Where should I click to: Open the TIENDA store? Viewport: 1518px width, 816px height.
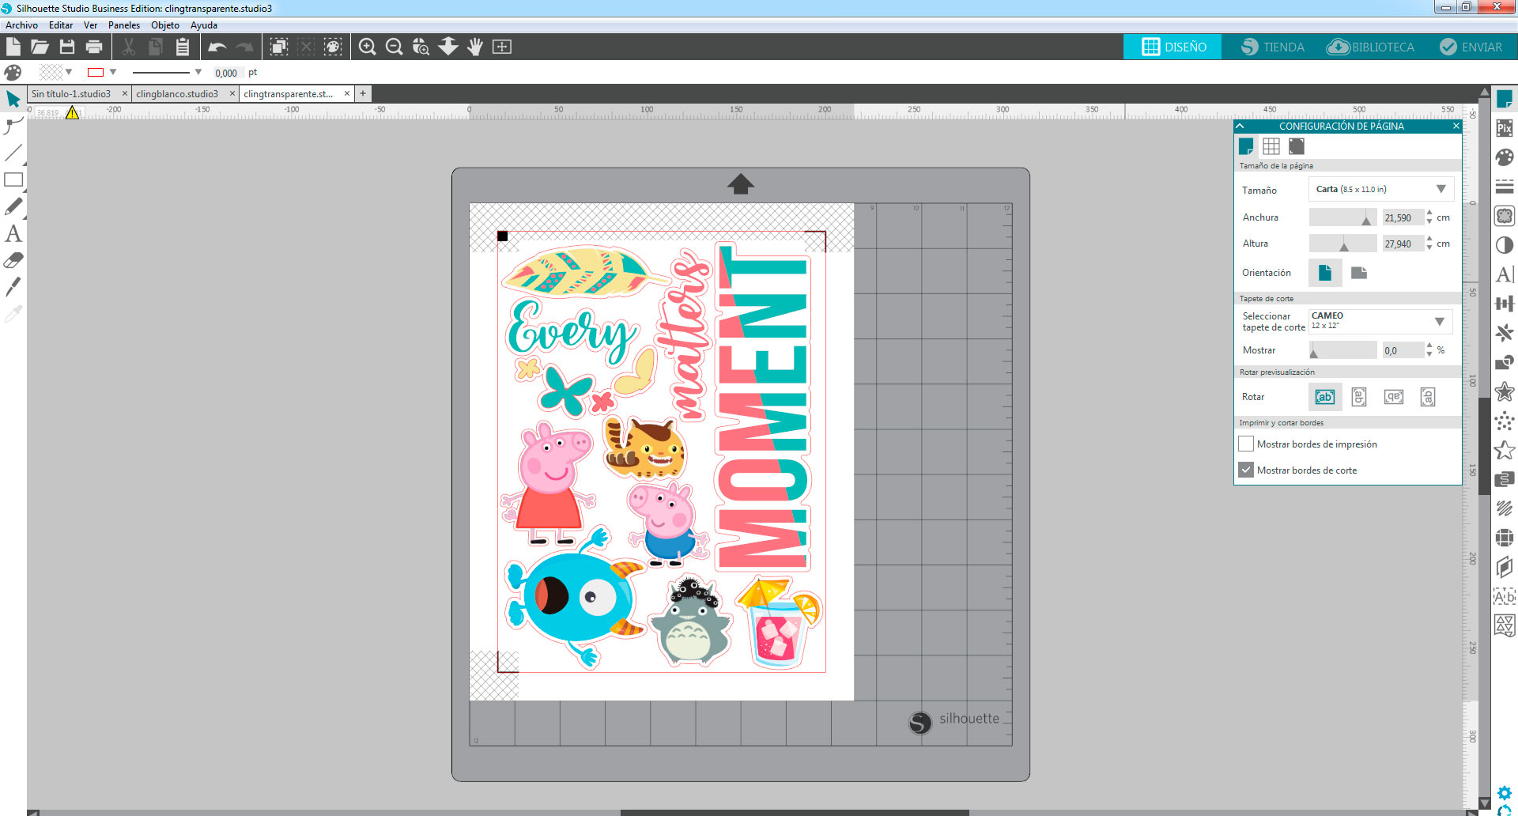tap(1272, 47)
